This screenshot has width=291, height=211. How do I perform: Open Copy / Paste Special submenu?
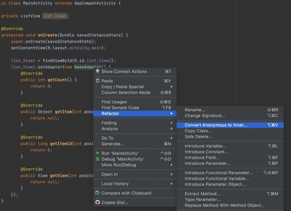pos(135,87)
